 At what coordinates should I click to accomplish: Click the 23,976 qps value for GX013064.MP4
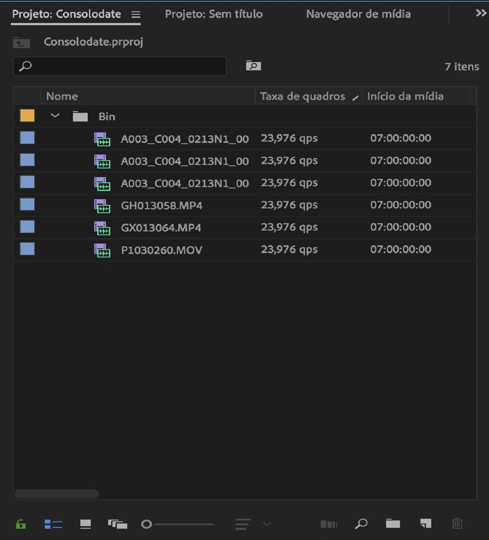[289, 227]
